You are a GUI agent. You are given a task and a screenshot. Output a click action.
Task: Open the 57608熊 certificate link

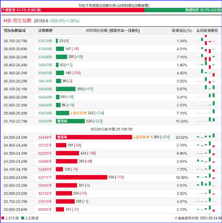pos(45,57)
